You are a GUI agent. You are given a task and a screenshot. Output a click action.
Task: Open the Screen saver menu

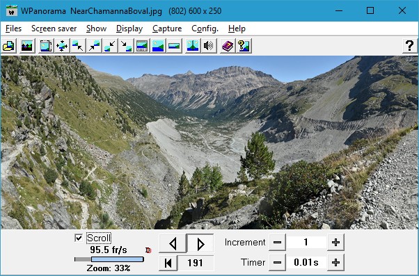(54, 29)
